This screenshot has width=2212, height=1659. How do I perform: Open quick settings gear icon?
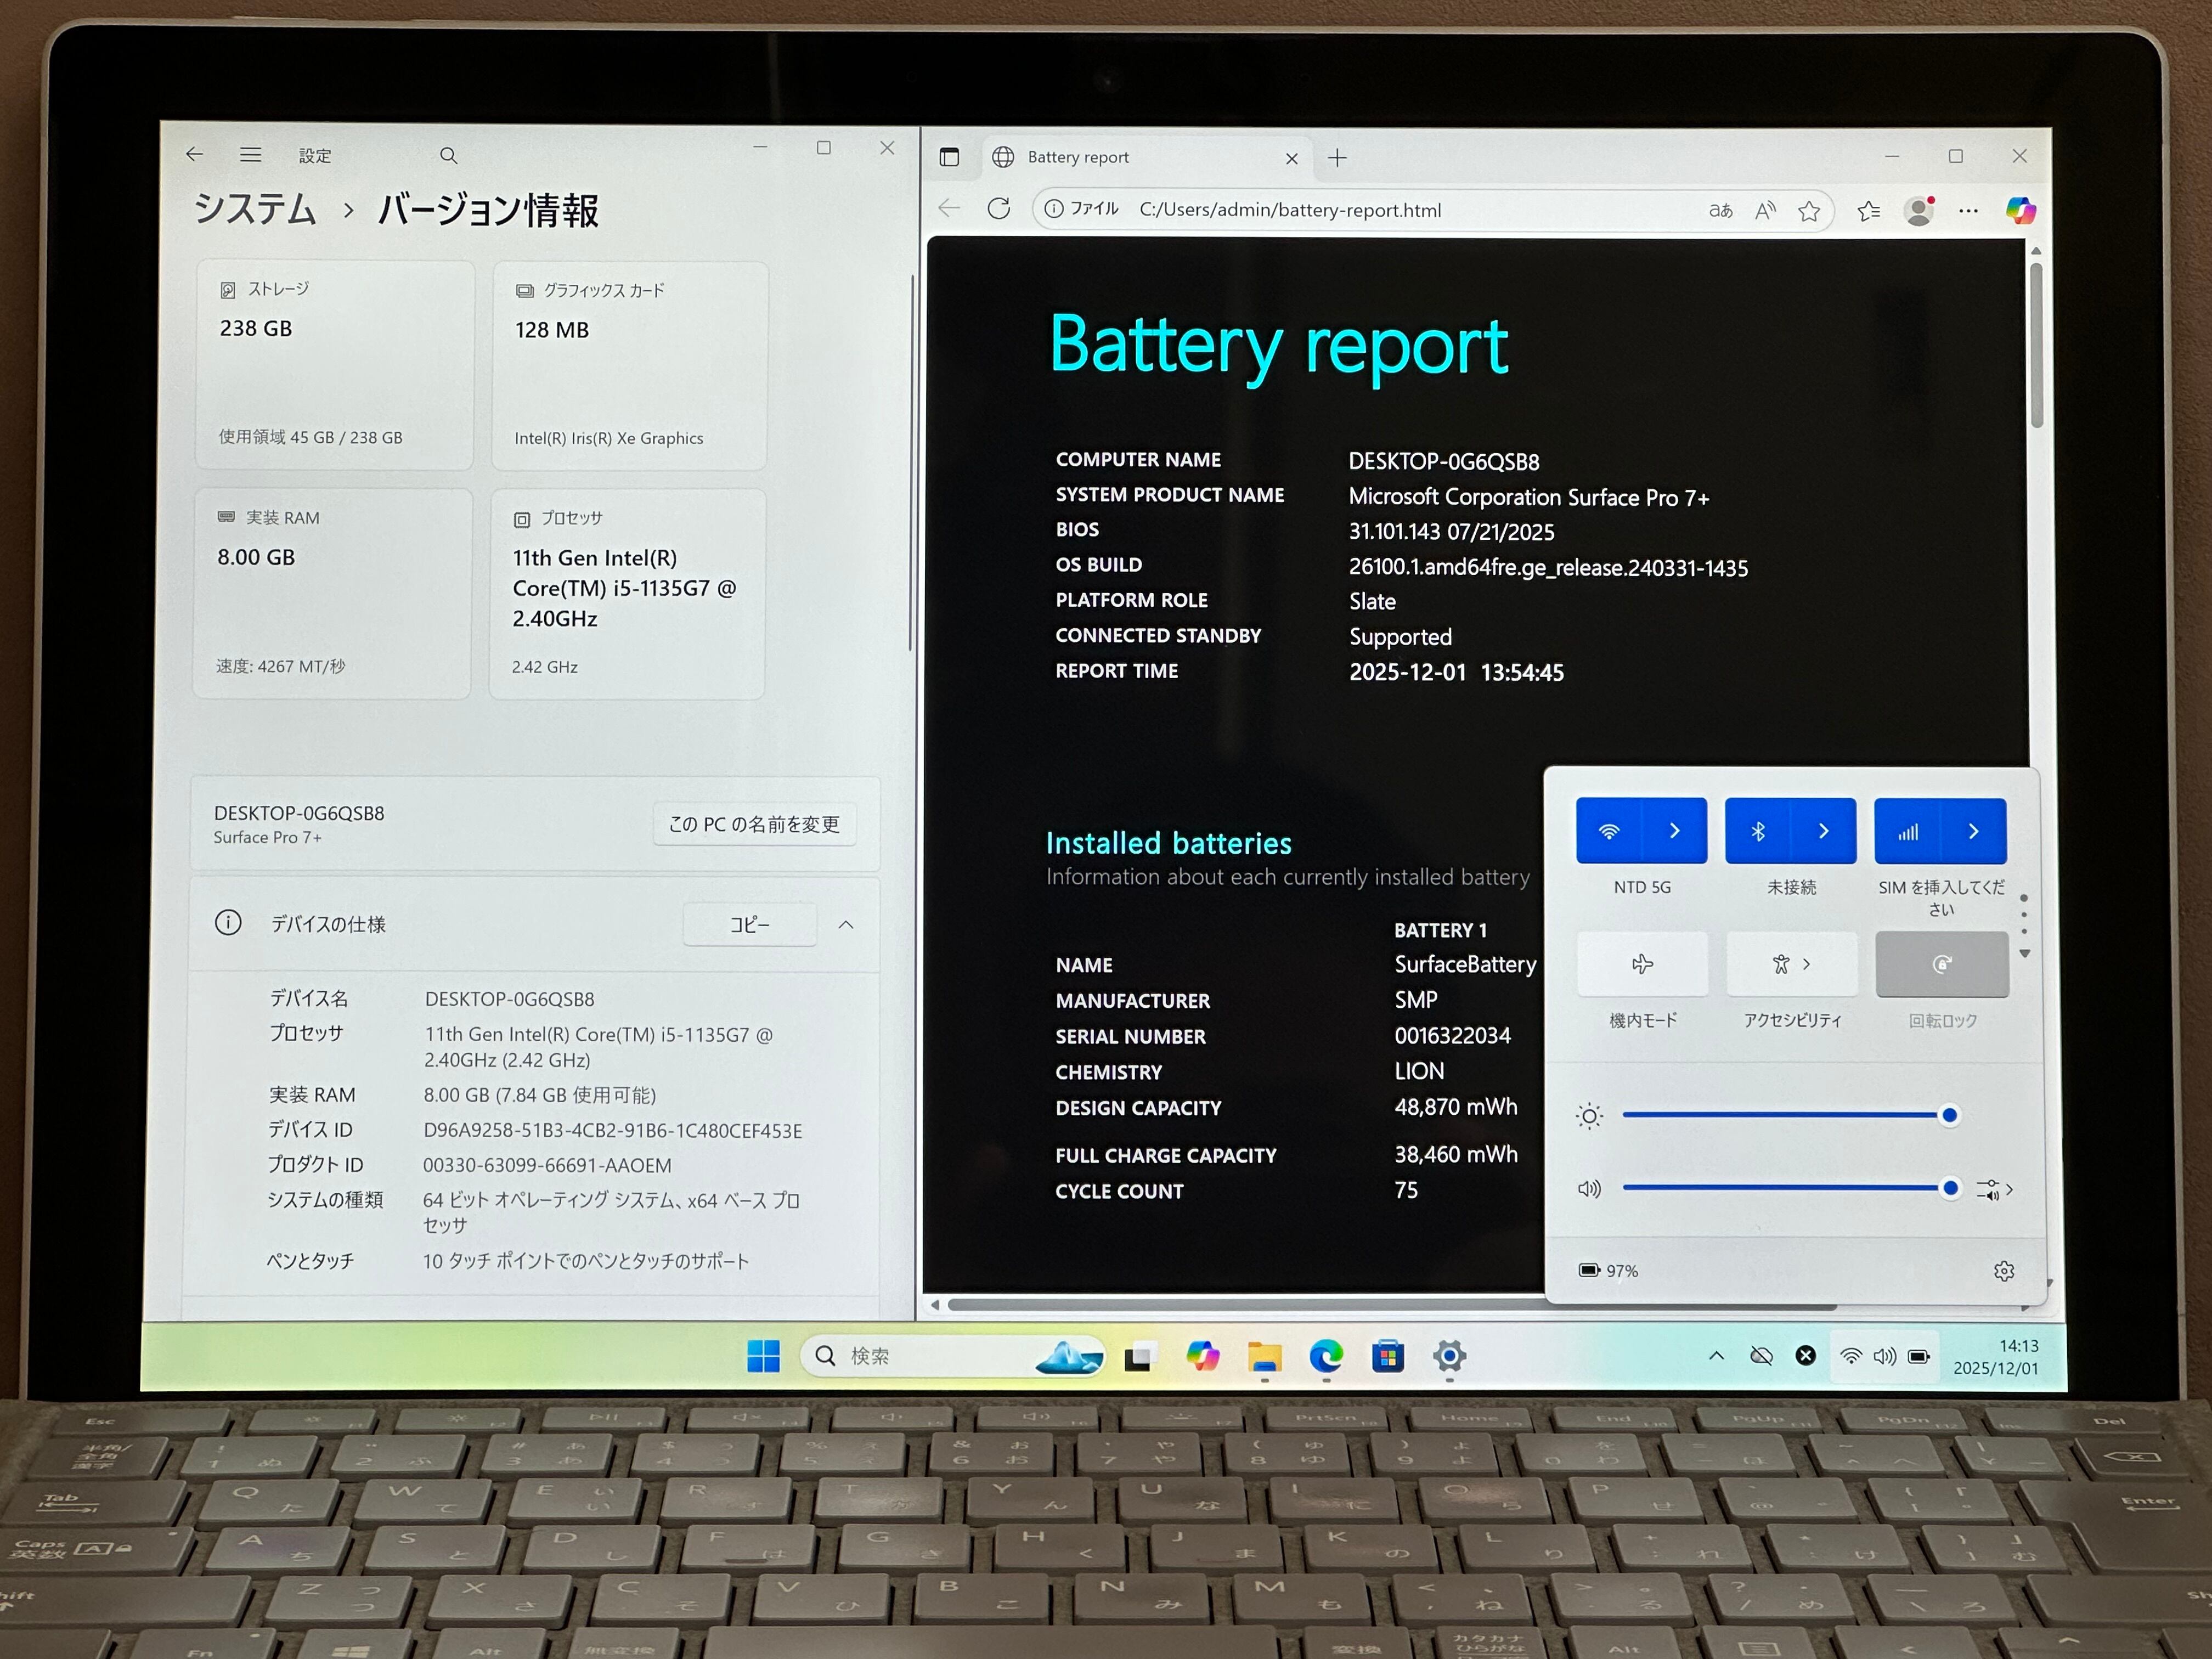2003,1271
